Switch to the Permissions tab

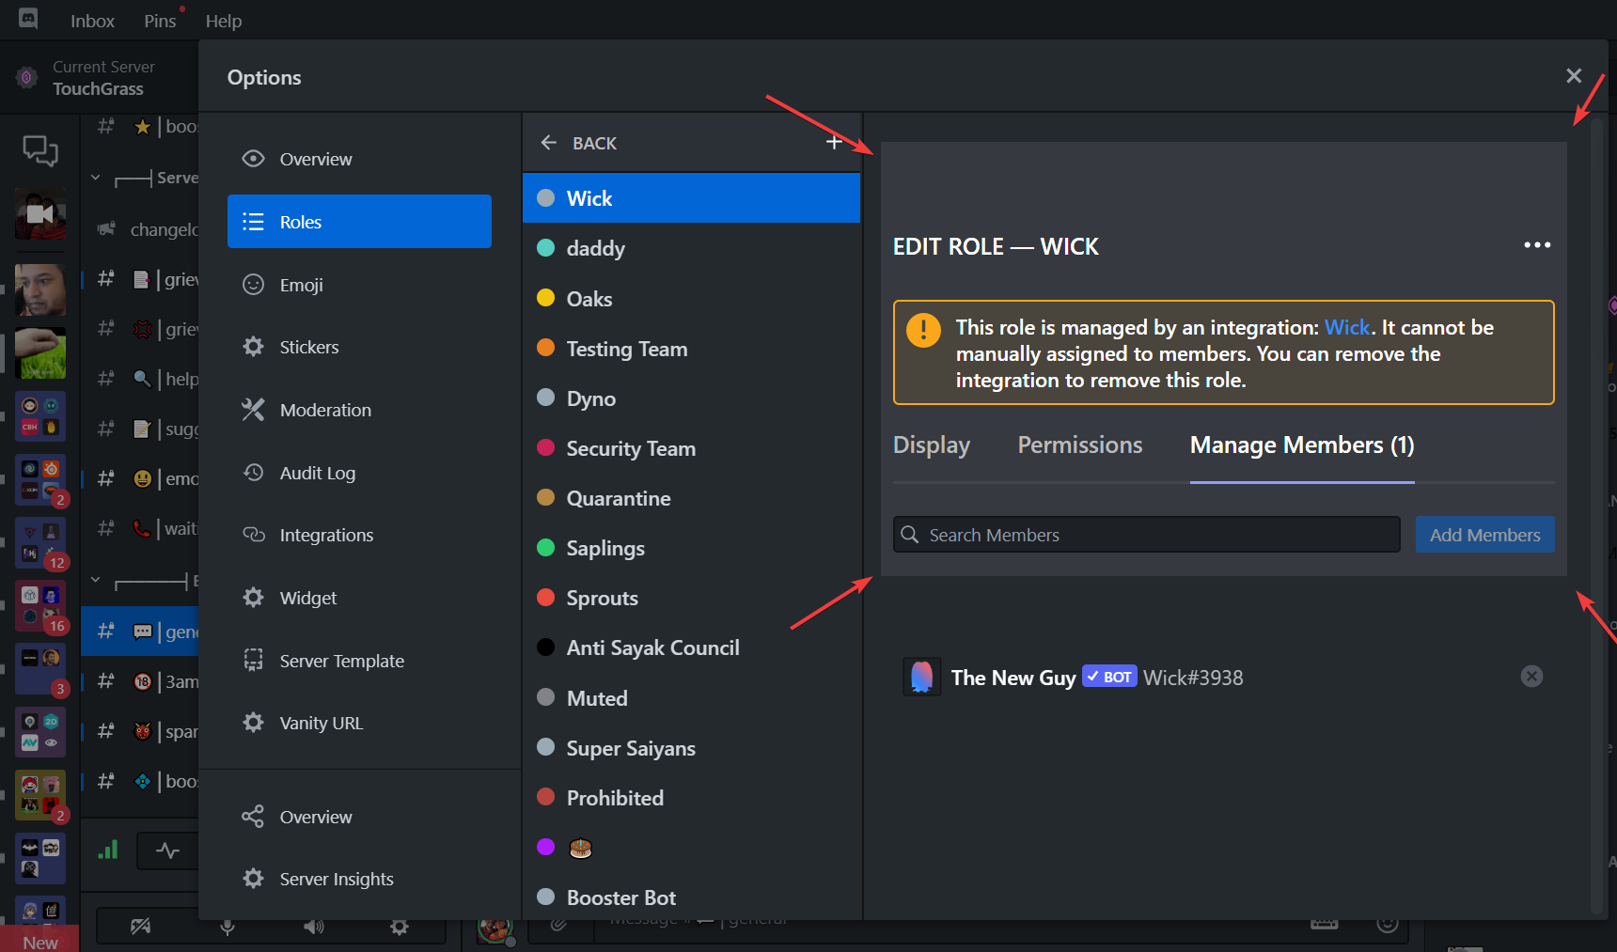1079,445
